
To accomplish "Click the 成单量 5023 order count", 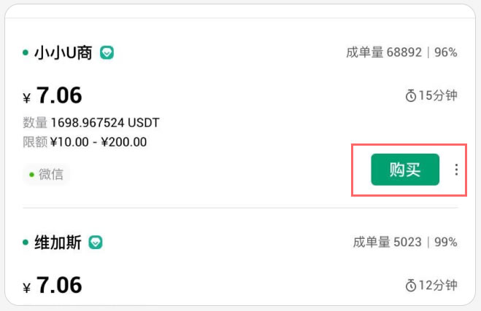I will coord(388,242).
